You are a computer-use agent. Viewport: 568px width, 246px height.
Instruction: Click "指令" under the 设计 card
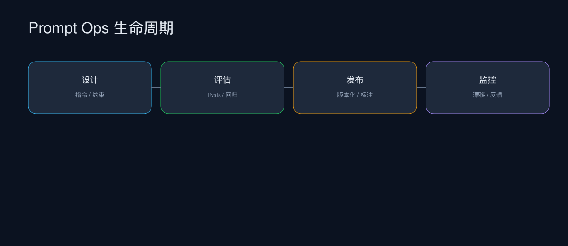pos(81,95)
